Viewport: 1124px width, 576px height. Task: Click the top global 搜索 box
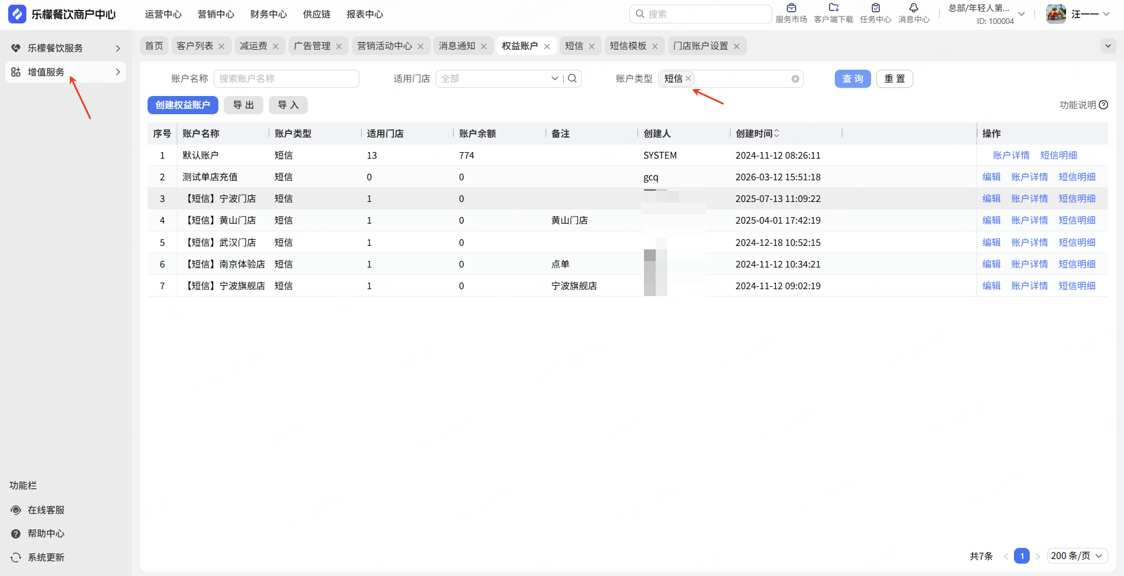(700, 14)
